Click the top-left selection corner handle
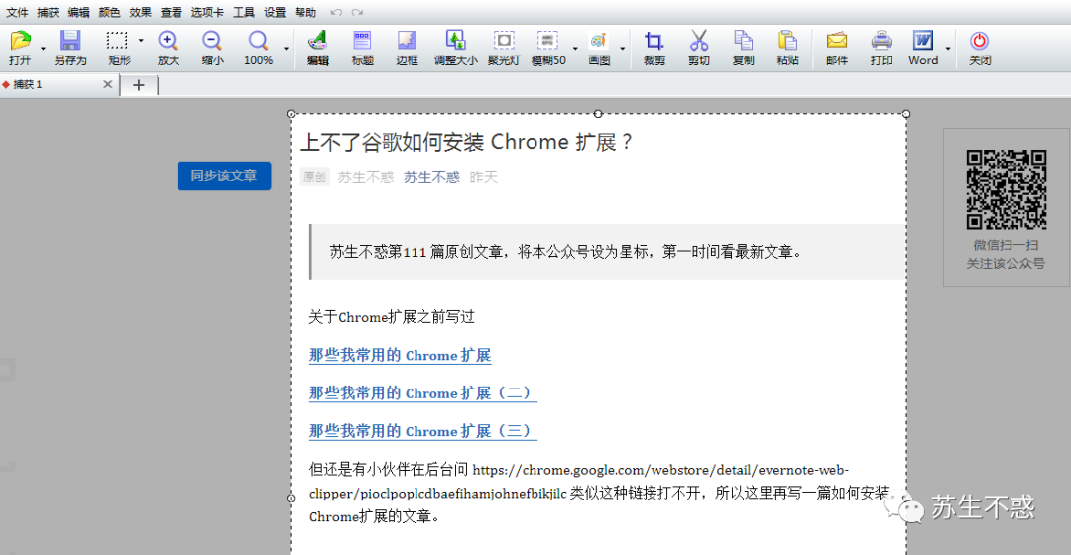The image size is (1071, 555). [291, 114]
